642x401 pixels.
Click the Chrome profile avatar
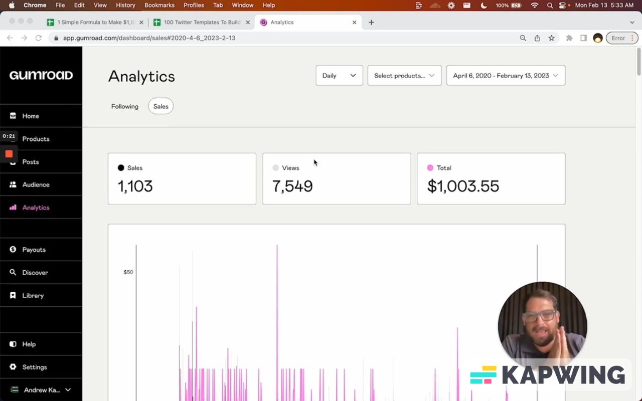pos(598,38)
